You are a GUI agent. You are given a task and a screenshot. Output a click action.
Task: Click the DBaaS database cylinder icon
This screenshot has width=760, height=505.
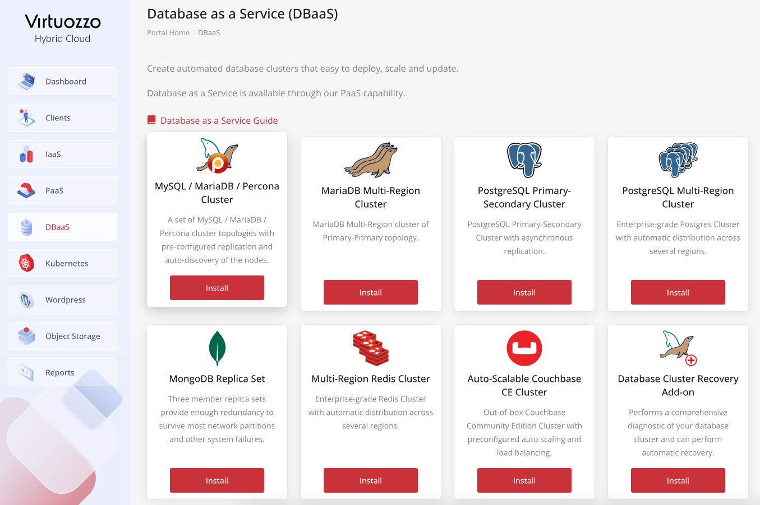pos(26,227)
